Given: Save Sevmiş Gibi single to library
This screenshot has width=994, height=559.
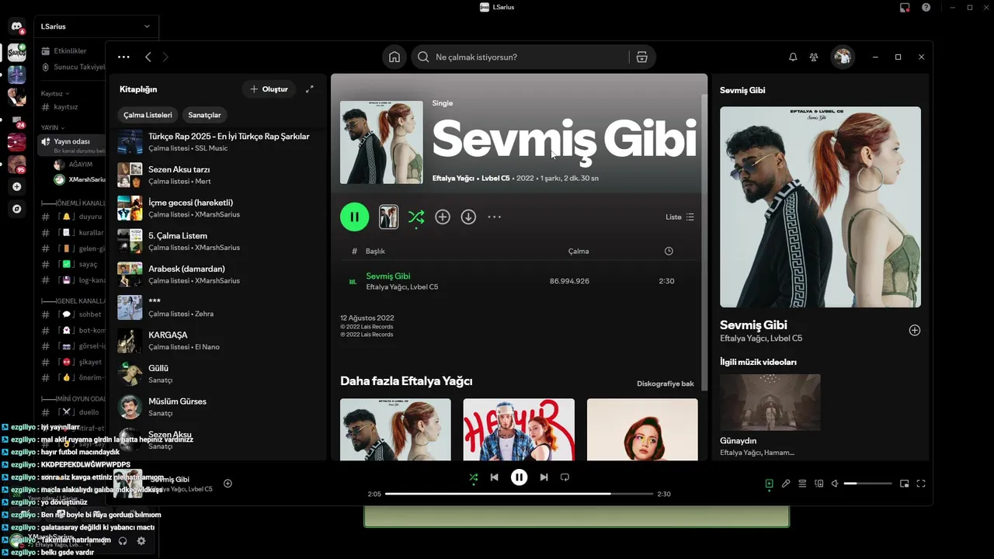Looking at the screenshot, I should point(443,217).
